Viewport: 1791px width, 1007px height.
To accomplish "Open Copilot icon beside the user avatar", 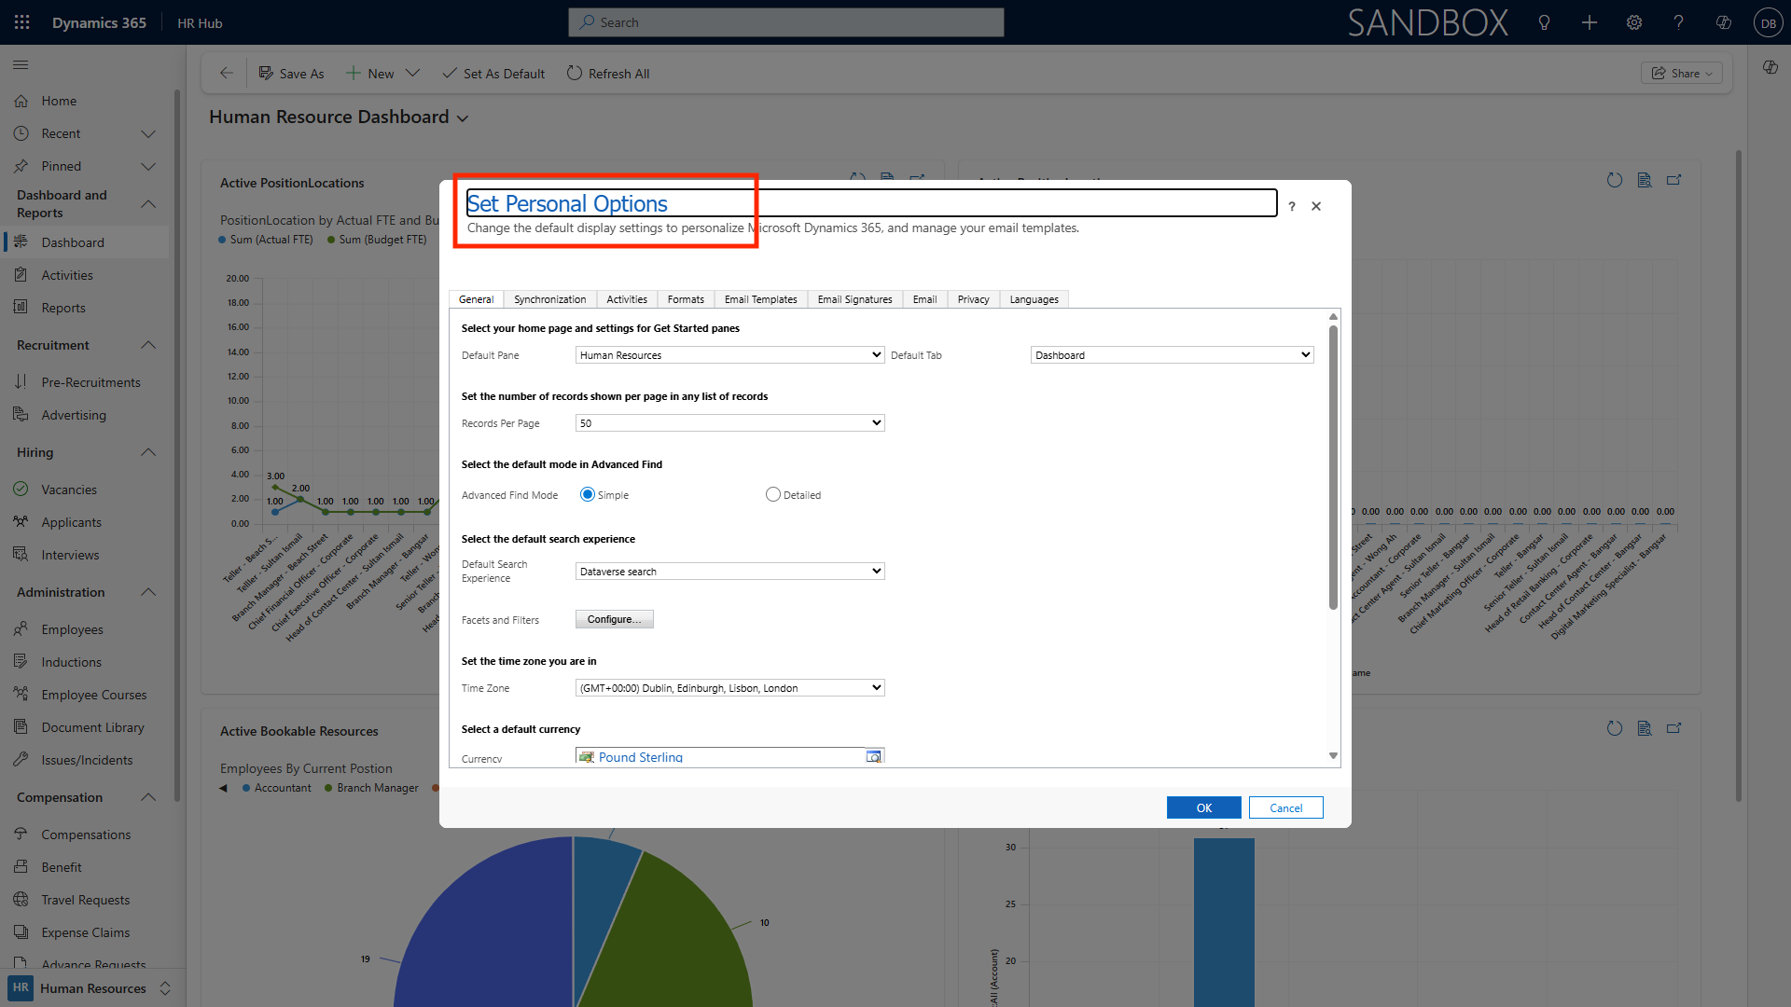I will point(1724,22).
